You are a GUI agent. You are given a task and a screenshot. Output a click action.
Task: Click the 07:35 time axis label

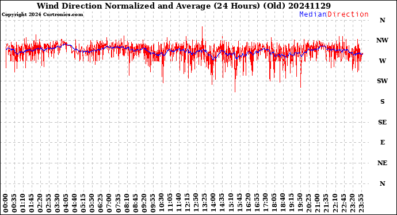118,203
